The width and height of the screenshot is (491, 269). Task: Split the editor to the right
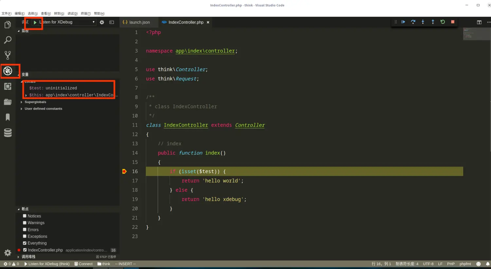479,22
